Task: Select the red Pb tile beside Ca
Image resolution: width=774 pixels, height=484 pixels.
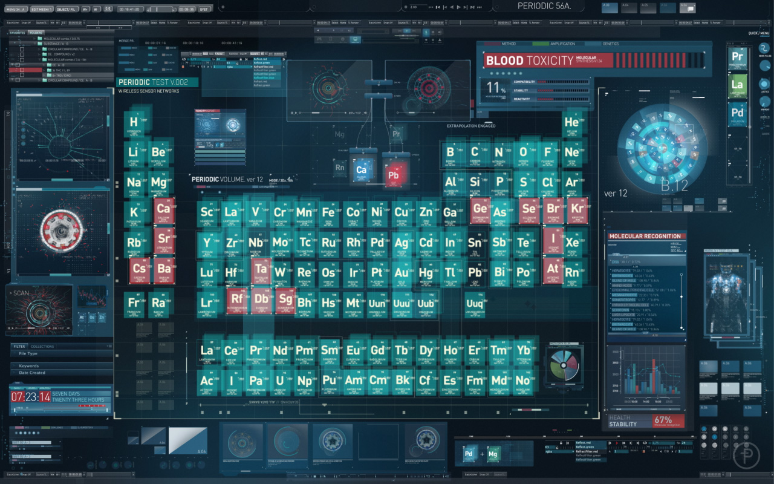Action: 393,175
